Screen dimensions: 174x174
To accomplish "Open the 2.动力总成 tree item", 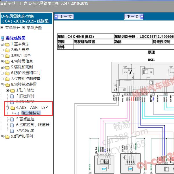I will 20,50.
